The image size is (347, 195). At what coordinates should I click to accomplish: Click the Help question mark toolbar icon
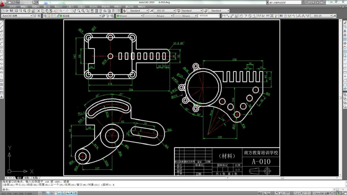pyautogui.click(x=119, y=10)
